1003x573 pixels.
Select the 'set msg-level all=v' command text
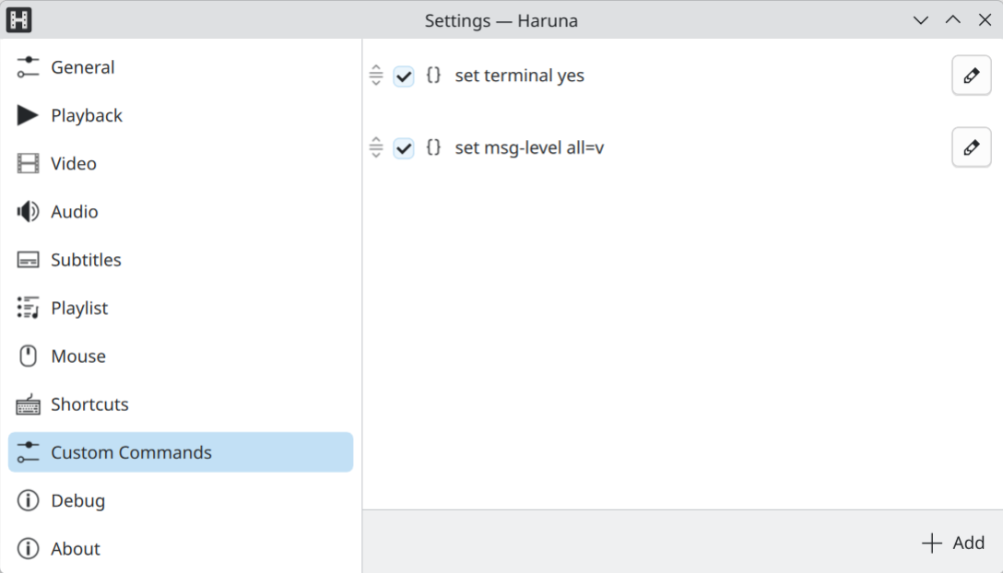(529, 147)
